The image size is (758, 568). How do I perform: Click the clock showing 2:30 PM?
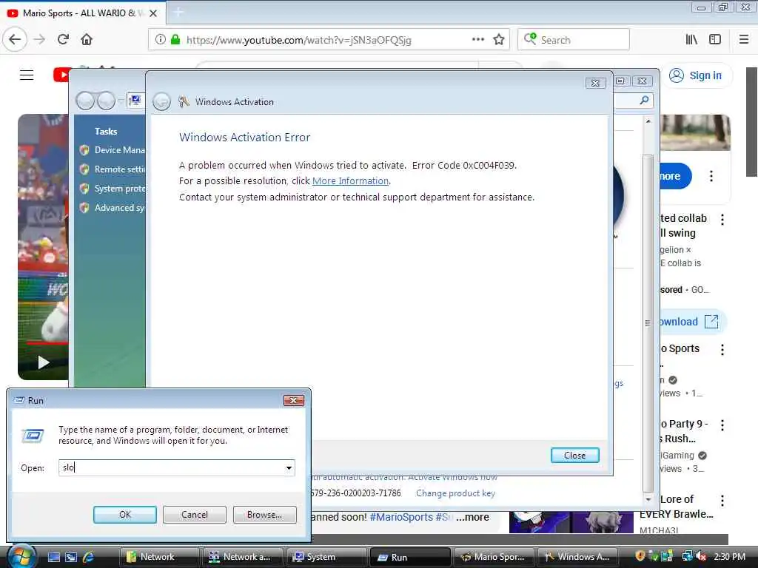[x=729, y=556]
